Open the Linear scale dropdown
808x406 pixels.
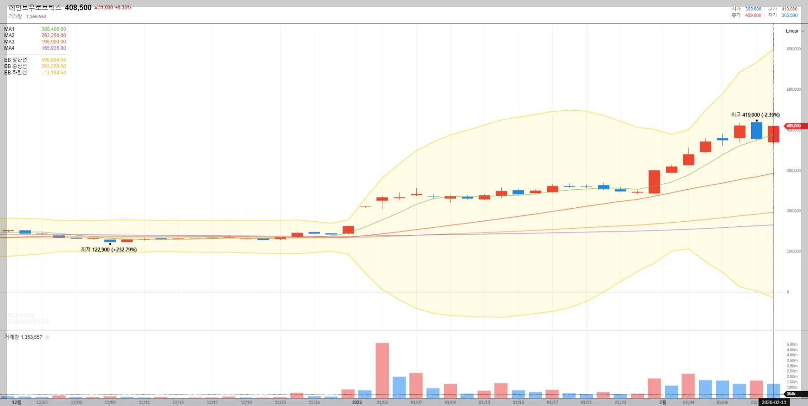pyautogui.click(x=795, y=31)
